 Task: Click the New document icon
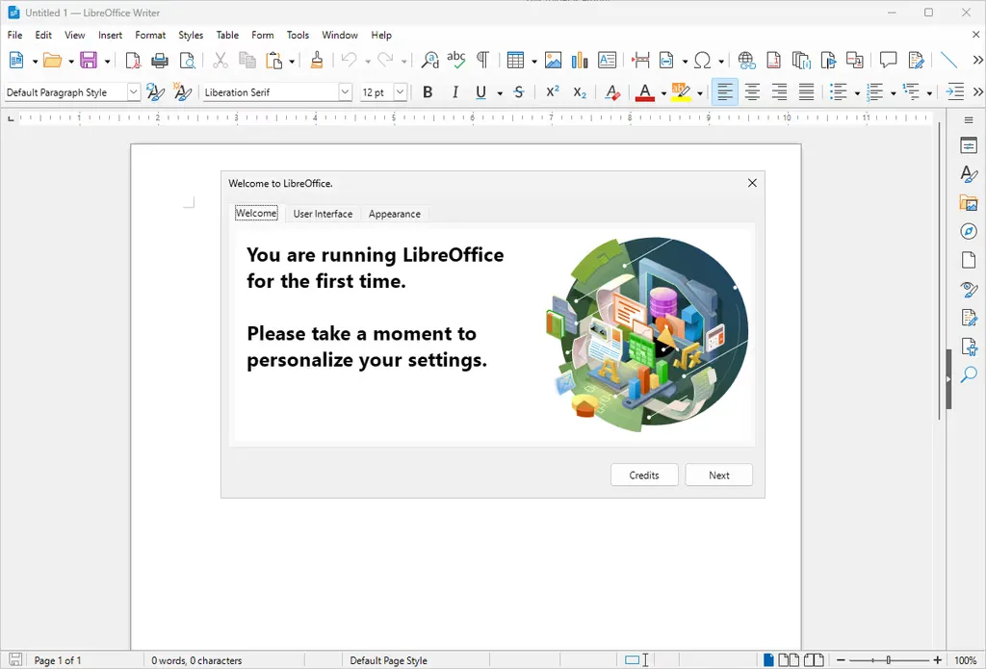pyautogui.click(x=16, y=61)
